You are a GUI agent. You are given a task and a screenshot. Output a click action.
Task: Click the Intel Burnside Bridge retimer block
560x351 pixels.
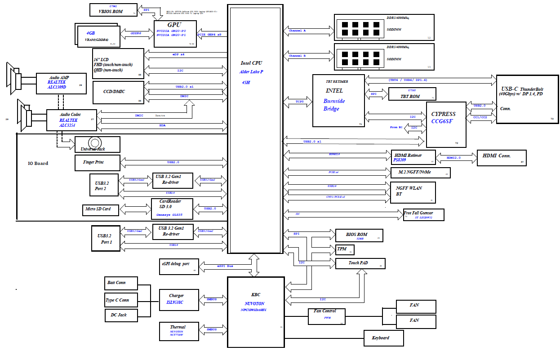coord(339,100)
